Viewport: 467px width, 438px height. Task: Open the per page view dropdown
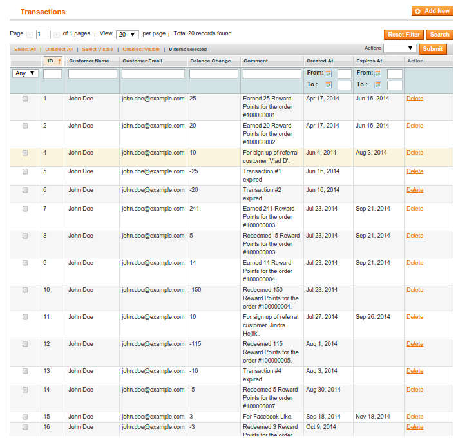(x=128, y=35)
